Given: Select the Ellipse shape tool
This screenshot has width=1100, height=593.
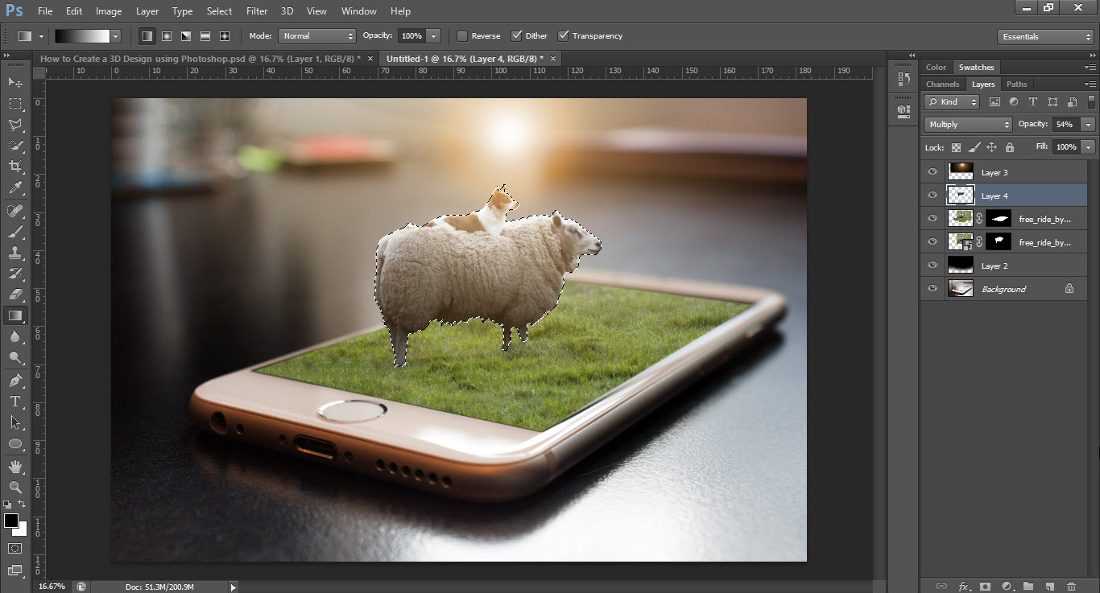Looking at the screenshot, I should tap(15, 443).
